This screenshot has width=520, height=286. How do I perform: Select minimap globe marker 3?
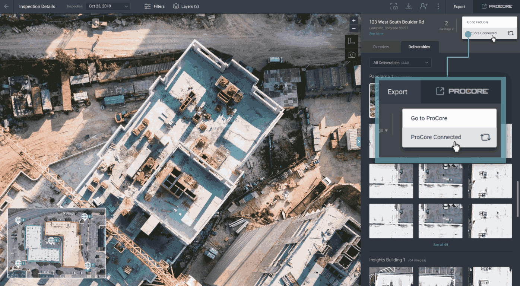(x=85, y=216)
